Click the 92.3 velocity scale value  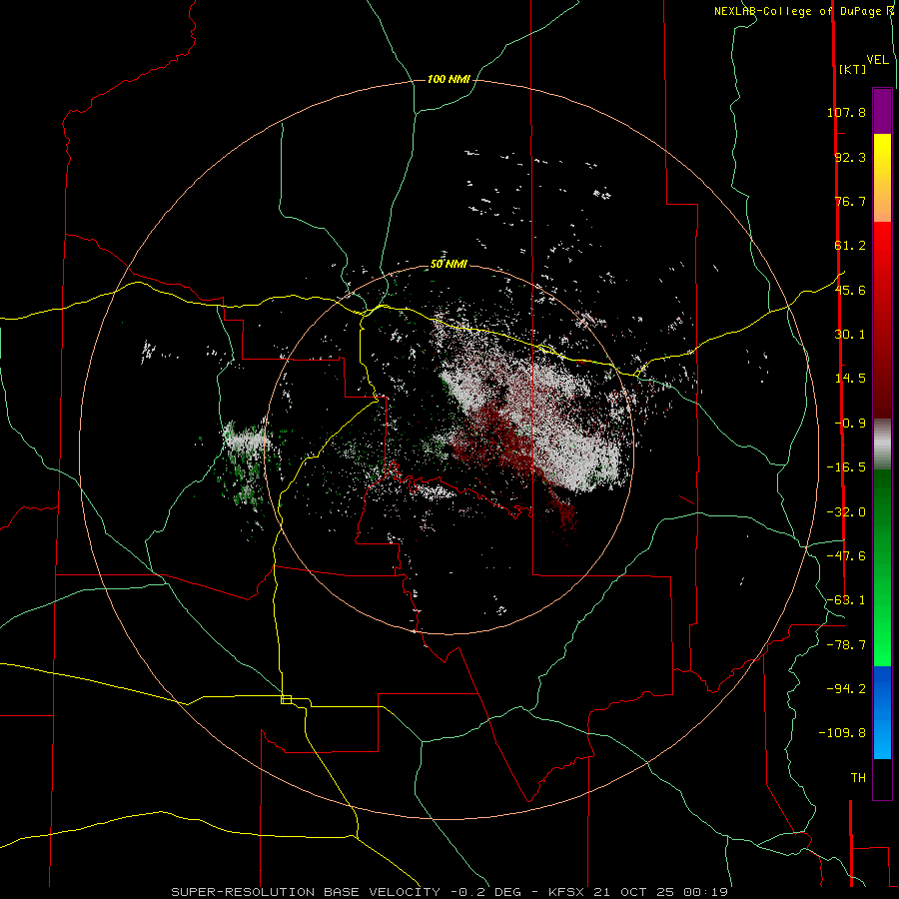[850, 157]
